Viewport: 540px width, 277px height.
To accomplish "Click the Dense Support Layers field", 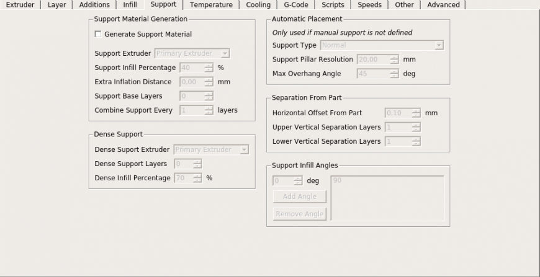I will [x=188, y=164].
